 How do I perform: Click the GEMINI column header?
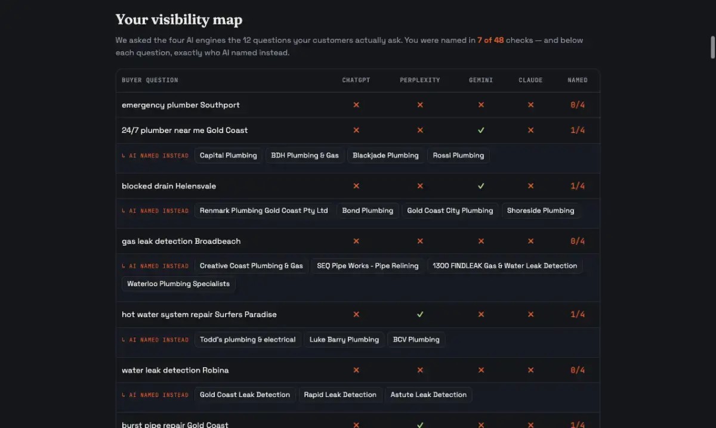click(x=481, y=80)
